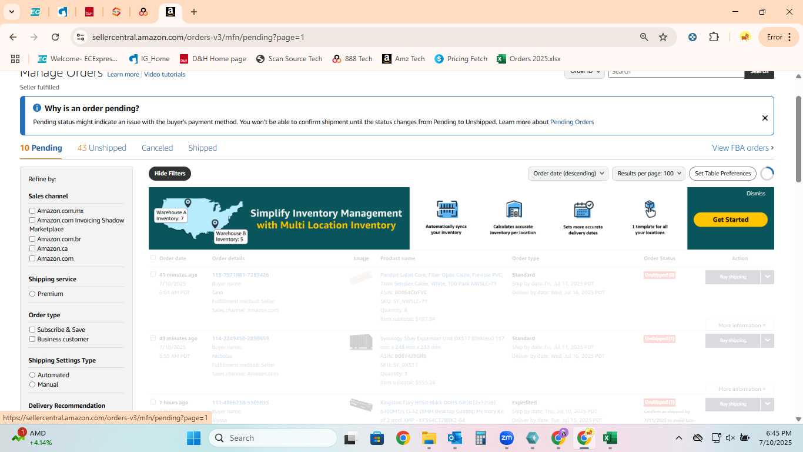Screen dimensions: 803x452
Task: Open the IG_Home bookmark
Action: 149,59
